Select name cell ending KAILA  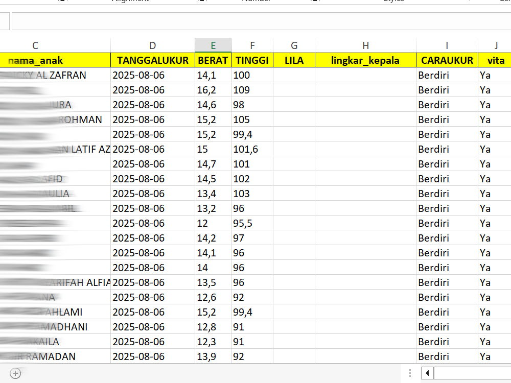[55, 342]
